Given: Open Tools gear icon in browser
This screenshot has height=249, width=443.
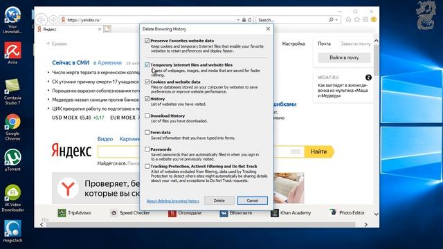Looking at the screenshot, I should 365,19.
